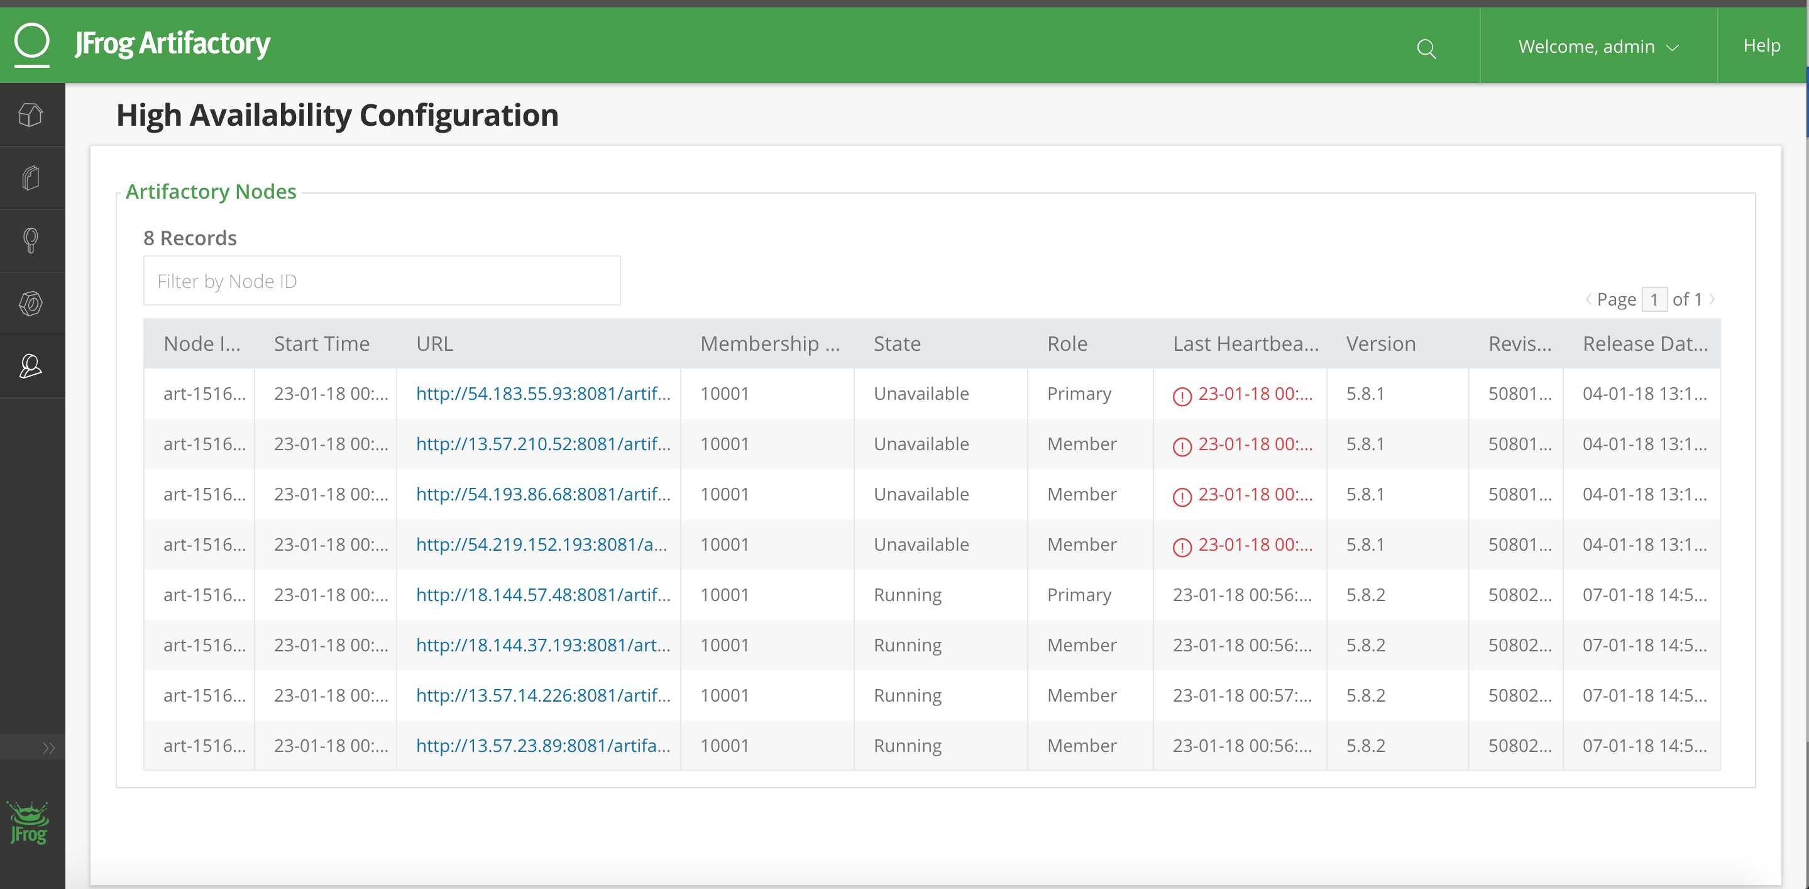Click the next page chevron in pagination
1809x889 pixels.
click(x=1713, y=299)
